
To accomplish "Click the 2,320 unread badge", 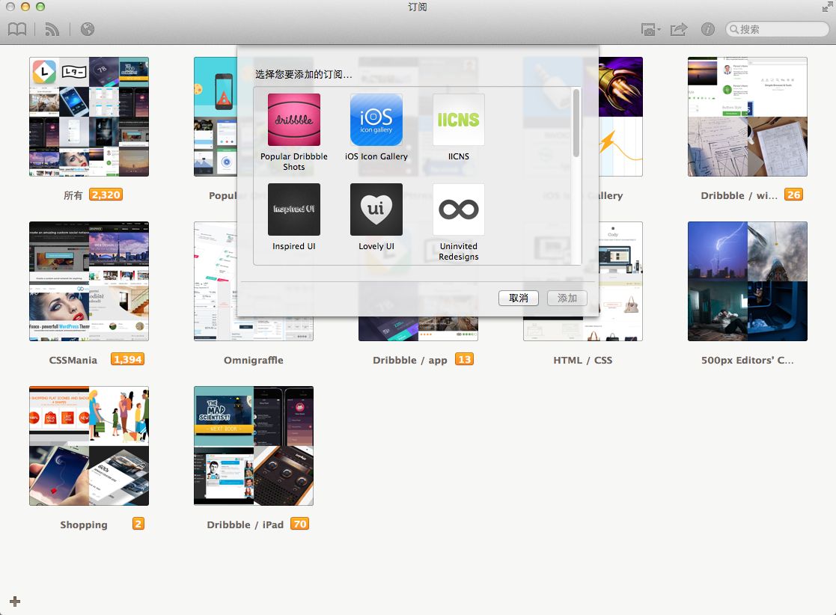I will click(x=106, y=195).
